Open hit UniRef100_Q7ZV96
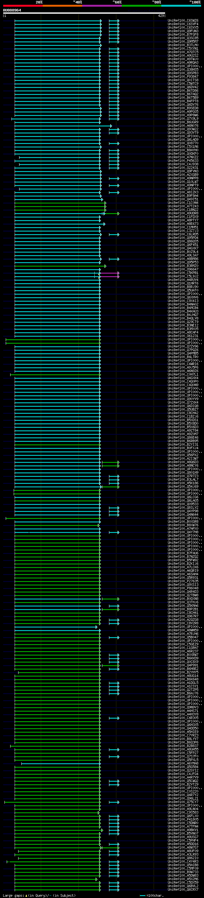 pos(183,347)
